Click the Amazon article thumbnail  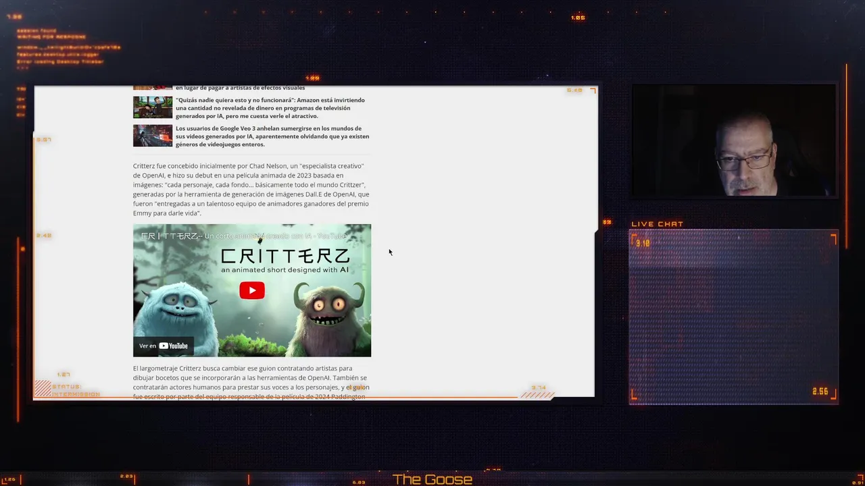pyautogui.click(x=153, y=107)
